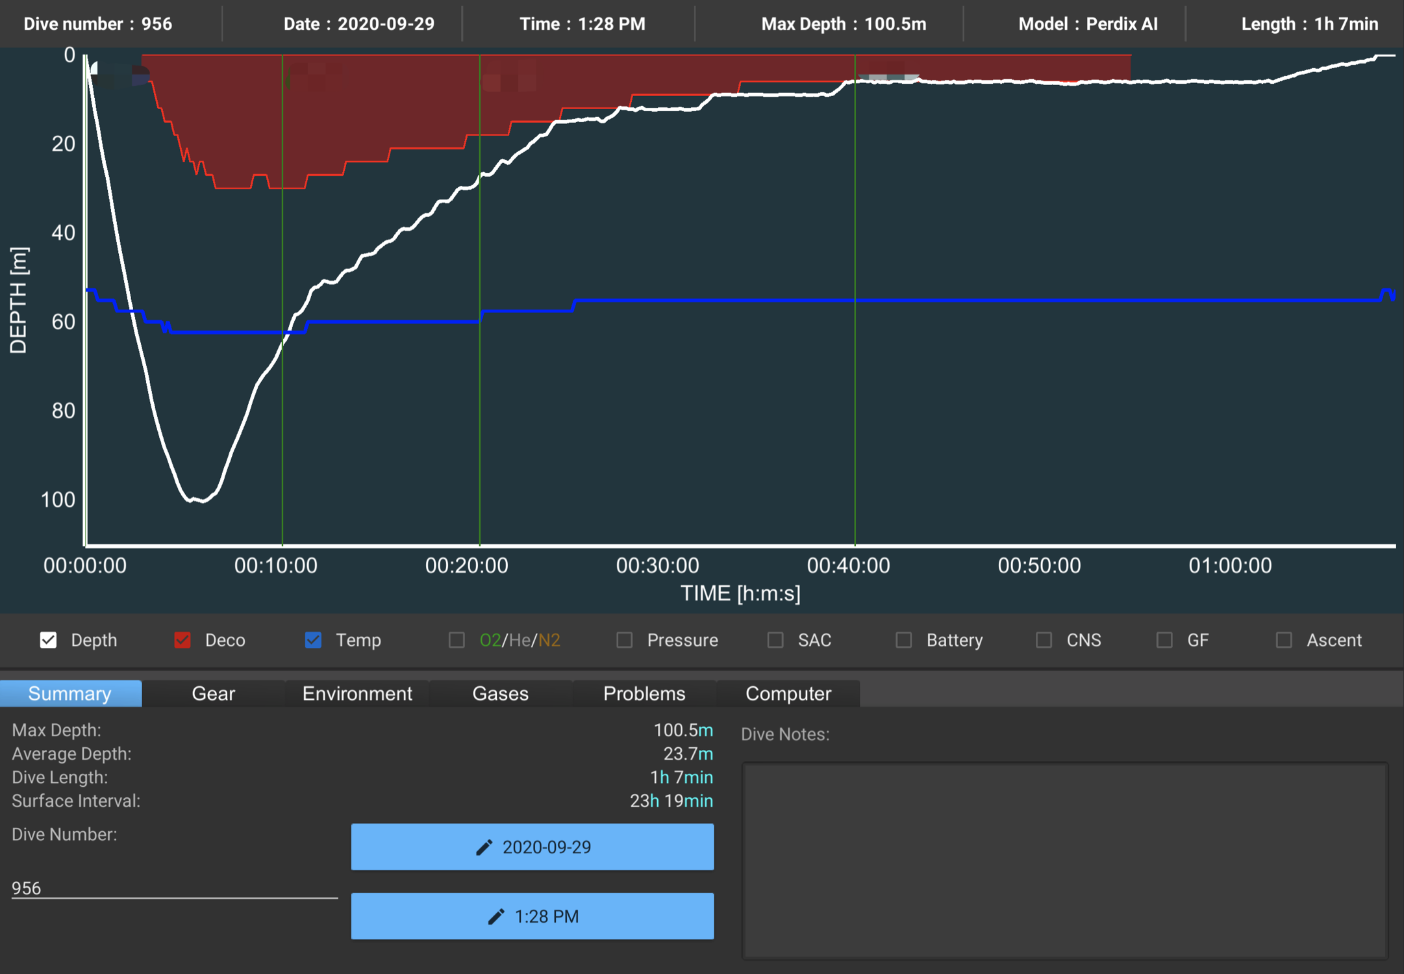The width and height of the screenshot is (1404, 974).
Task: Show the CNS graph via its checkbox
Action: [1044, 640]
